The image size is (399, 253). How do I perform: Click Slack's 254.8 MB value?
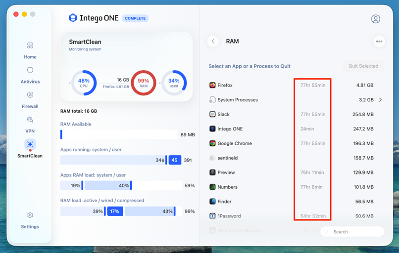(x=363, y=114)
